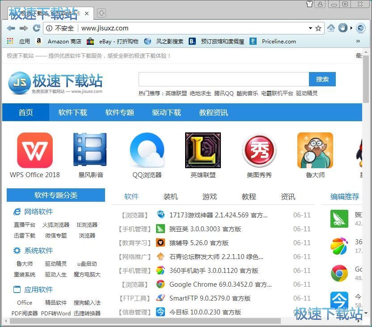Click 360手机助手 icon in 编辑推荐
Screen dimensions: 372x327
pos(339,246)
